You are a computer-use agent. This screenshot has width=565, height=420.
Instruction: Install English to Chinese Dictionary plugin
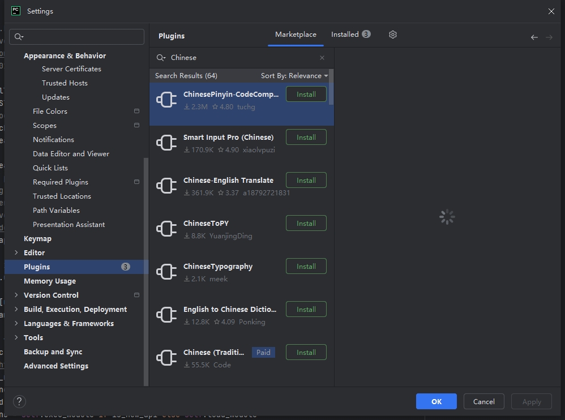click(306, 309)
